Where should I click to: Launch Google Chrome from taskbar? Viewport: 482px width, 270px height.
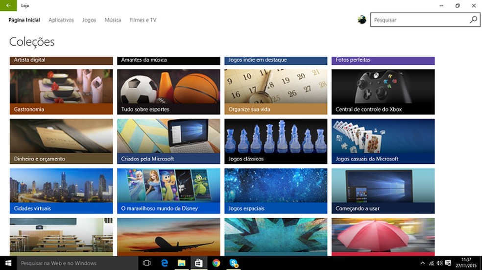[x=216, y=263]
